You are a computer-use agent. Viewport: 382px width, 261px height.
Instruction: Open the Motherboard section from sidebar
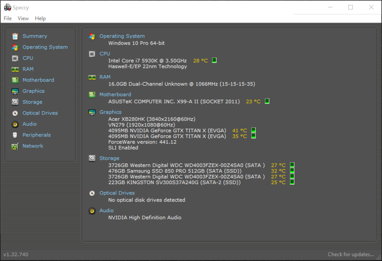pyautogui.click(x=38, y=80)
